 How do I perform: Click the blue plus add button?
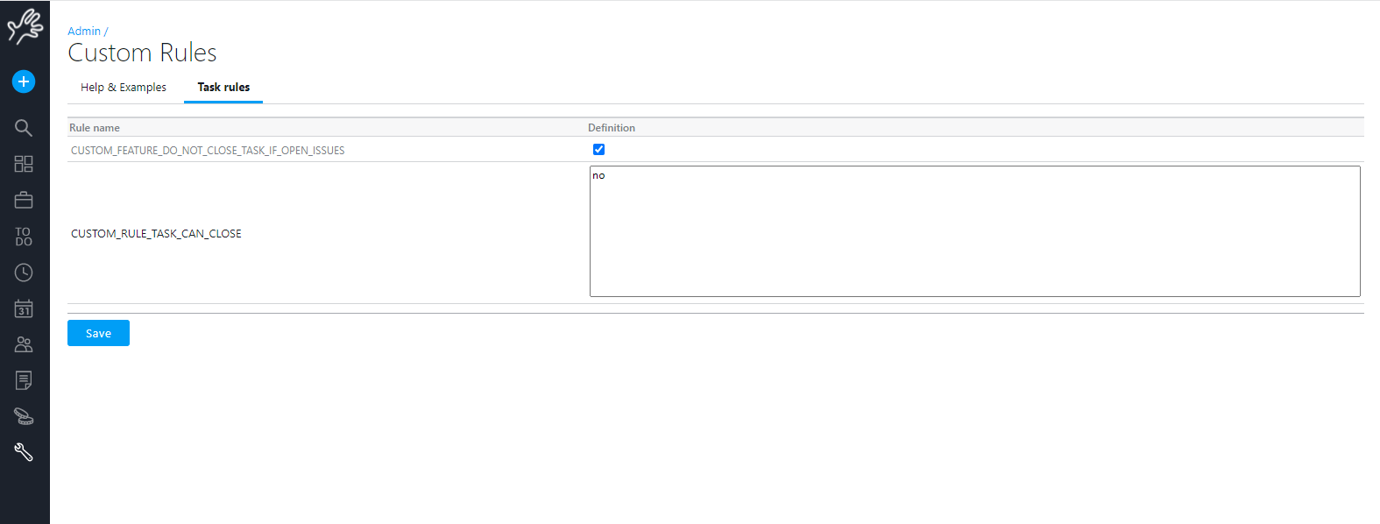[24, 81]
